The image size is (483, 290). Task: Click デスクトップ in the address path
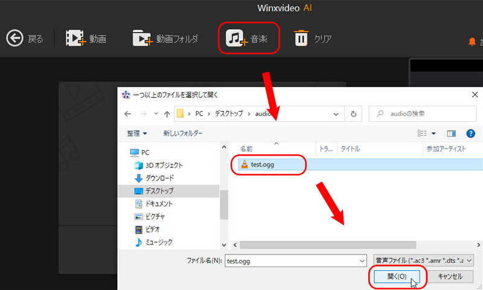coord(229,114)
